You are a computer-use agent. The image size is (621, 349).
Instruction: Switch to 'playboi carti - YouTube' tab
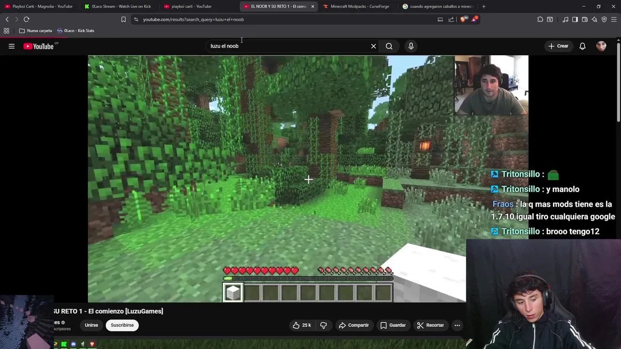pyautogui.click(x=198, y=6)
